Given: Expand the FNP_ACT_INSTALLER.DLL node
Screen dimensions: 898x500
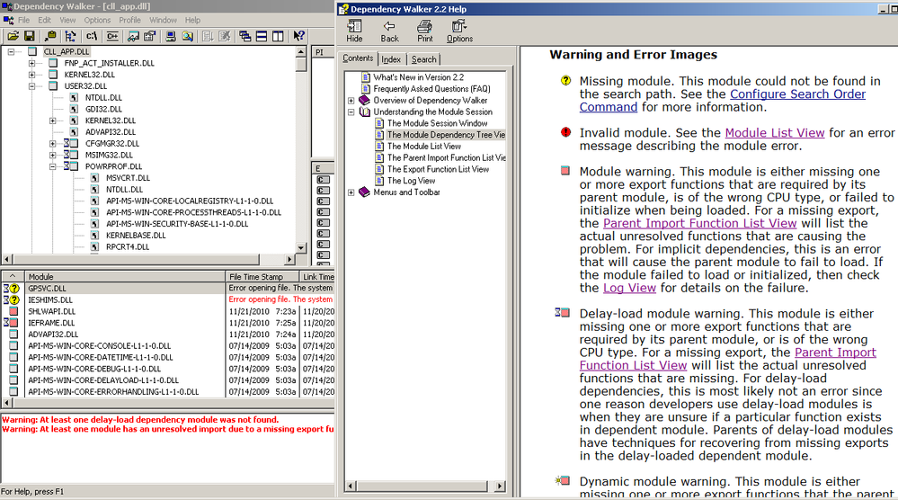Looking at the screenshot, I should (x=32, y=63).
